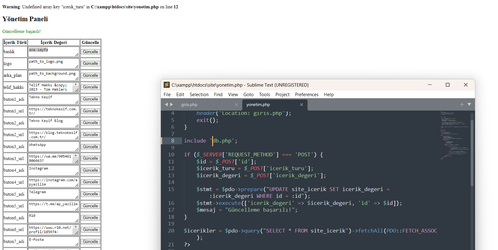The width and height of the screenshot is (498, 250).
Task: Minimize the Sublime Text window
Action: pyautogui.click(x=430, y=85)
